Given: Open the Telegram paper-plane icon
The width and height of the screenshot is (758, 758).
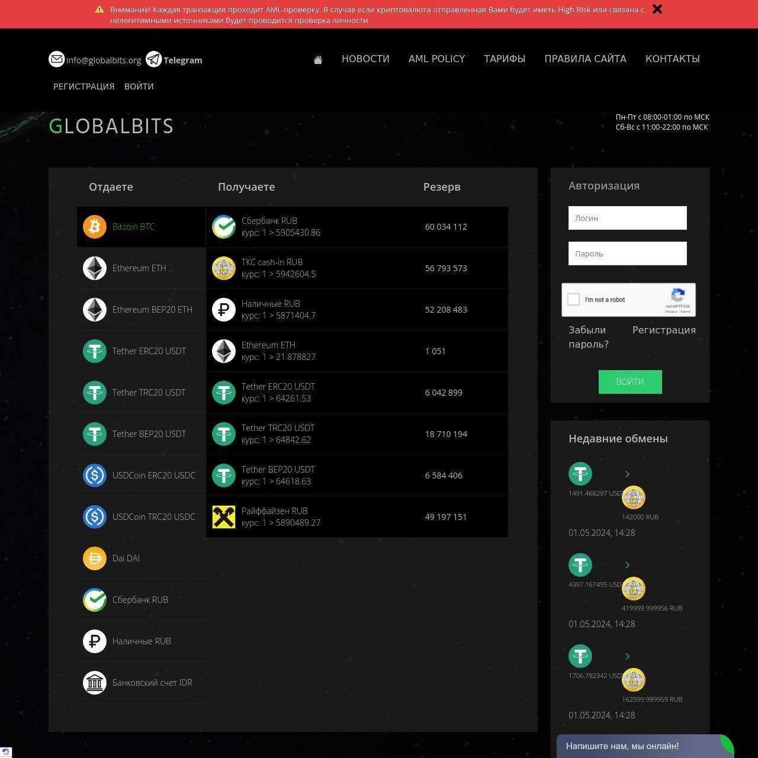Looking at the screenshot, I should (x=154, y=59).
